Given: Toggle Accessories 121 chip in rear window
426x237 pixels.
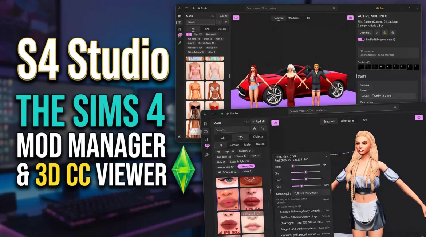Looking at the screenshot, I should [195, 48].
